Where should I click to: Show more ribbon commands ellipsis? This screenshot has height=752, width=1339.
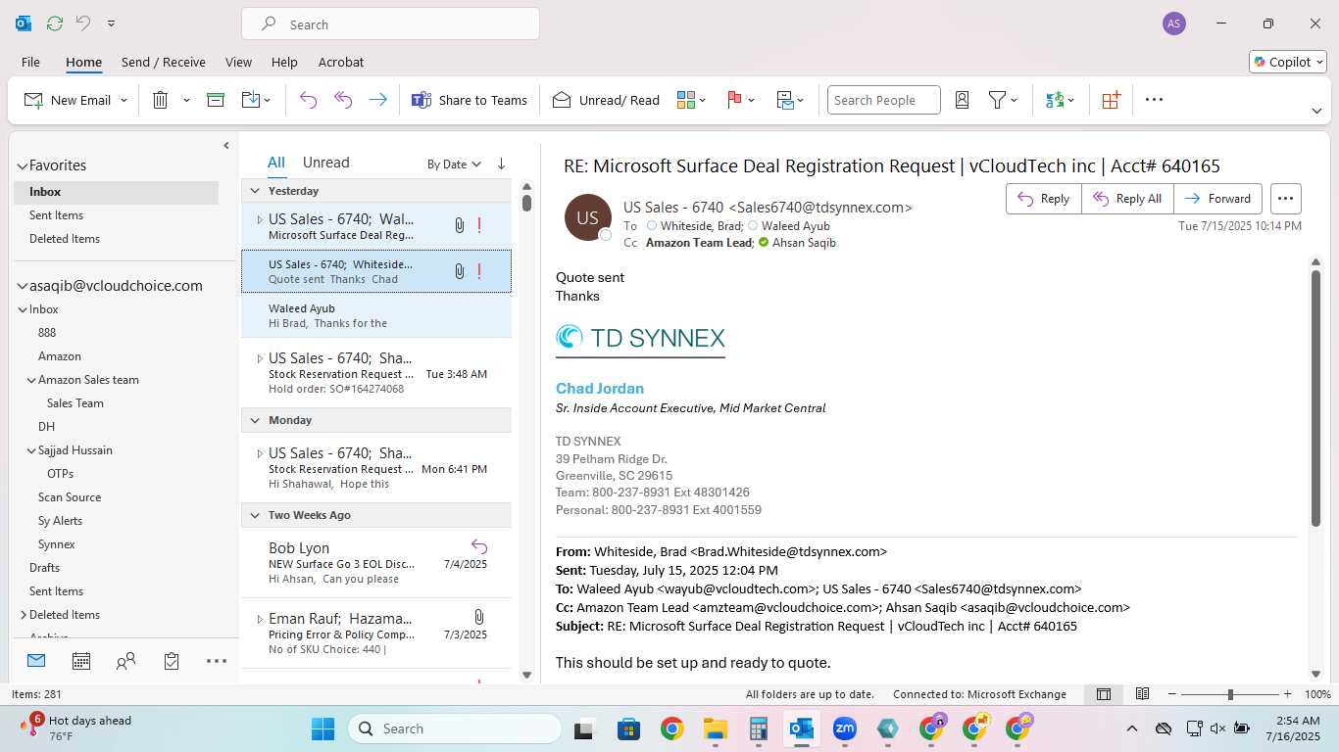pyautogui.click(x=1154, y=100)
